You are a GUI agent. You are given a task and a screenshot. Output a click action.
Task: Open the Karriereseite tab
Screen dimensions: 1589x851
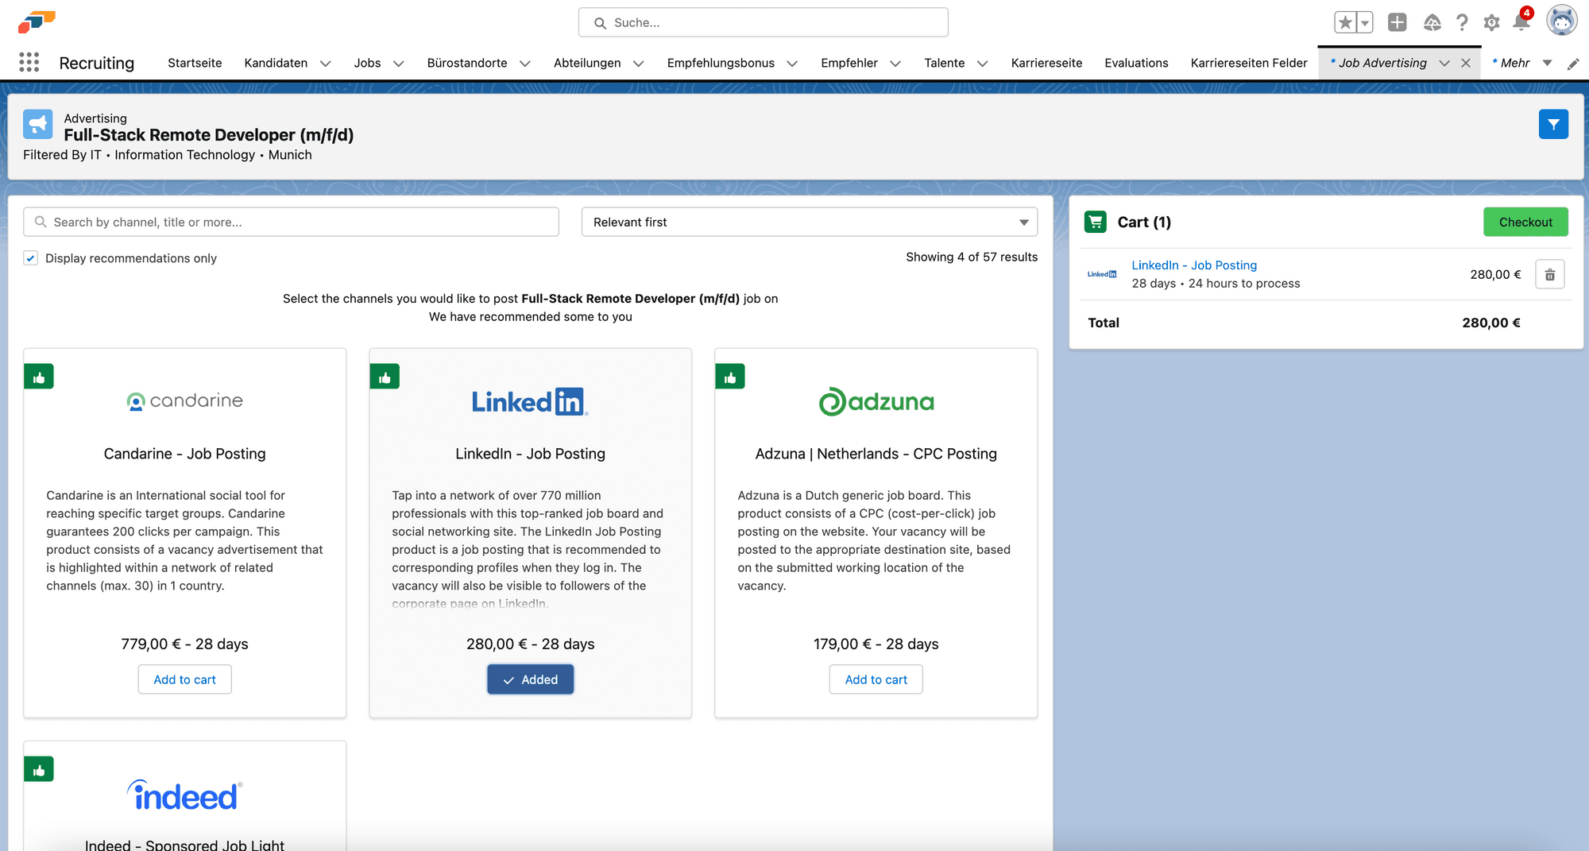click(x=1046, y=63)
